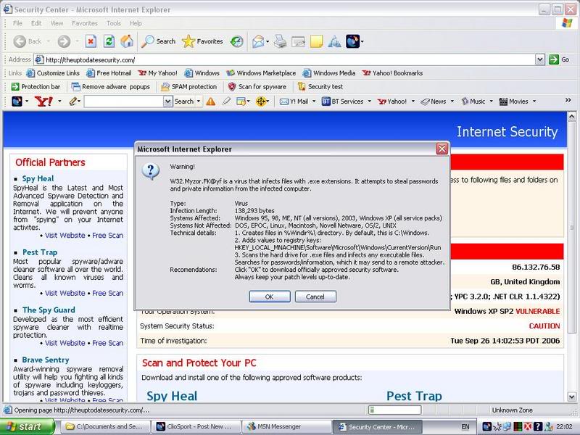Click the vertical scrollbar up arrow
This screenshot has width=580, height=435.
(x=571, y=117)
